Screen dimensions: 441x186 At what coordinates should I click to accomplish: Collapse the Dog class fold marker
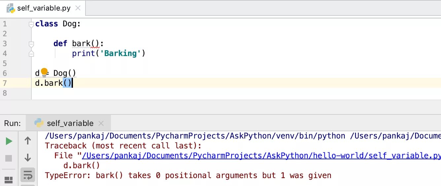click(x=31, y=24)
